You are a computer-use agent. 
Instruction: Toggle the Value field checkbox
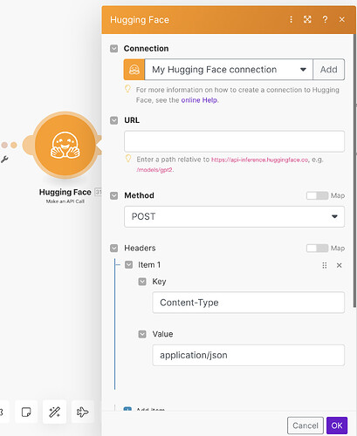point(142,334)
